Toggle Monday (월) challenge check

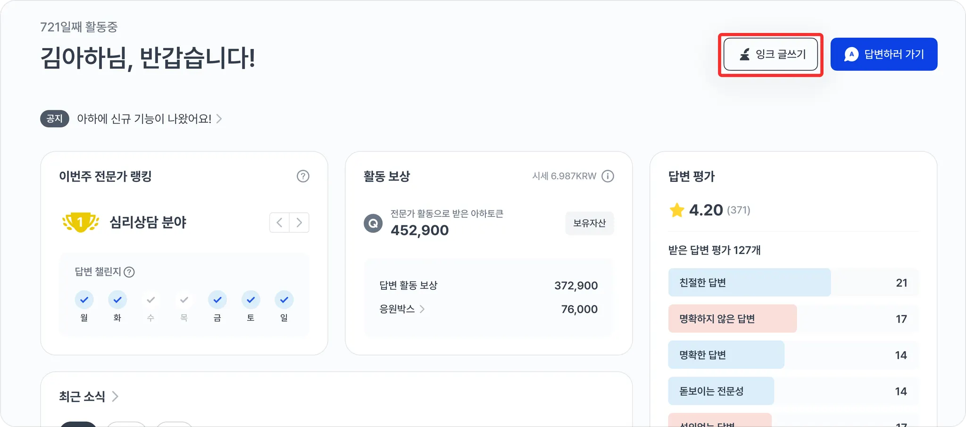coord(84,300)
